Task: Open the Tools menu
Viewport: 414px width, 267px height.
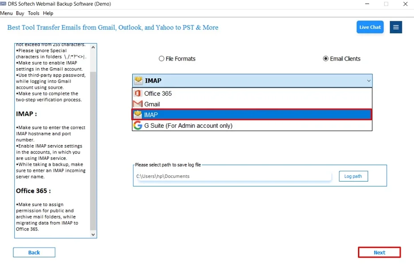Action: [x=33, y=13]
